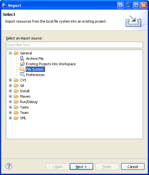Click the Preferences table icon
This screenshot has width=149, height=175.
pyautogui.click(x=22, y=74)
